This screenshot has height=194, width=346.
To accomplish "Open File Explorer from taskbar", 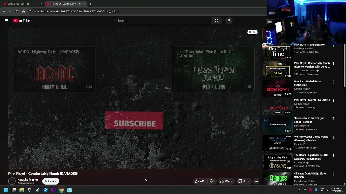I will pyautogui.click(x=22, y=190).
